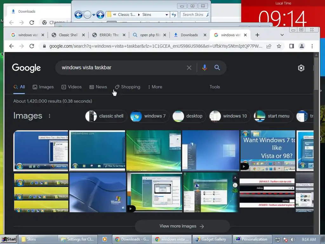Open search Tools
The image size is (325, 244).
coord(215,87)
